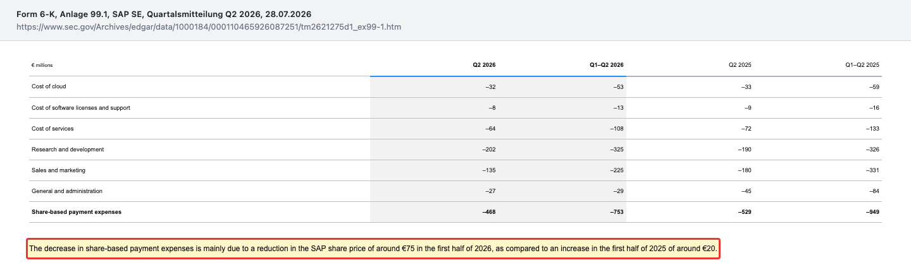Select the Q2 2026 column header
The height and width of the screenshot is (277, 911).
point(484,65)
